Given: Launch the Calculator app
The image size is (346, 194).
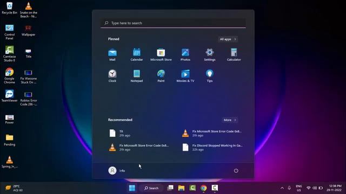Looking at the screenshot, I should pos(234,54).
